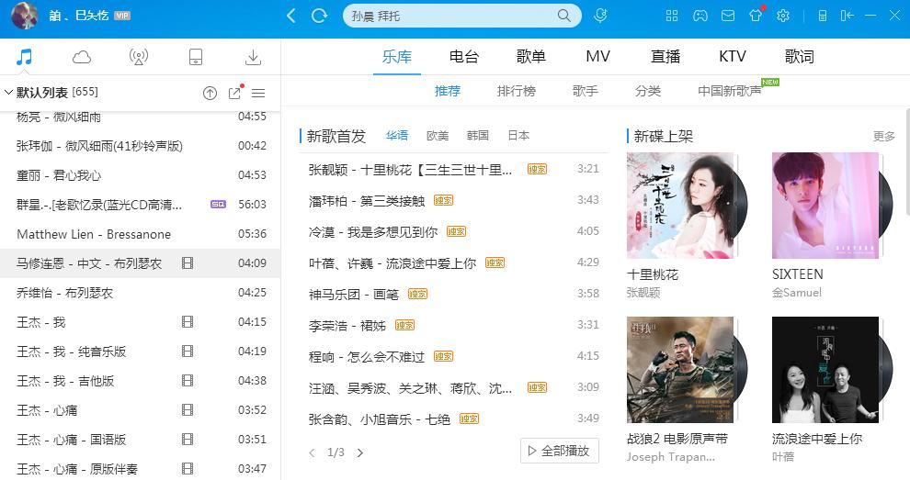Click the library vertical scrollbar
This screenshot has width=910, height=480.
[x=907, y=162]
